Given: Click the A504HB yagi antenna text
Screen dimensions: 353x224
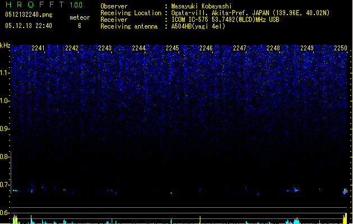Looking at the screenshot, I should pyautogui.click(x=198, y=26).
